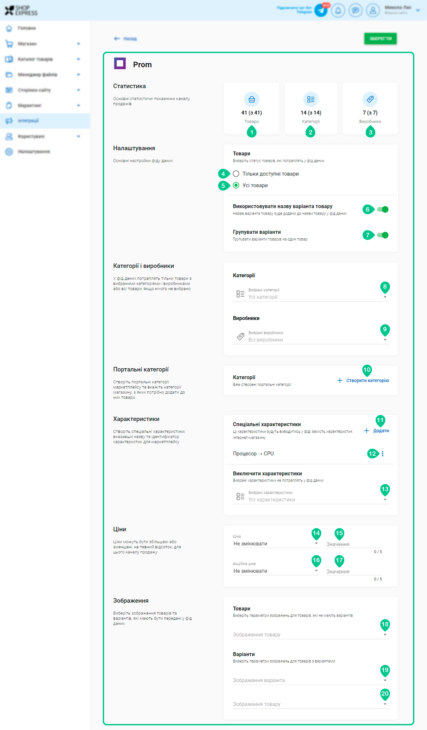Click the Менеджер файлів folder icon
Image resolution: width=427 pixels, height=730 pixels.
(9, 75)
